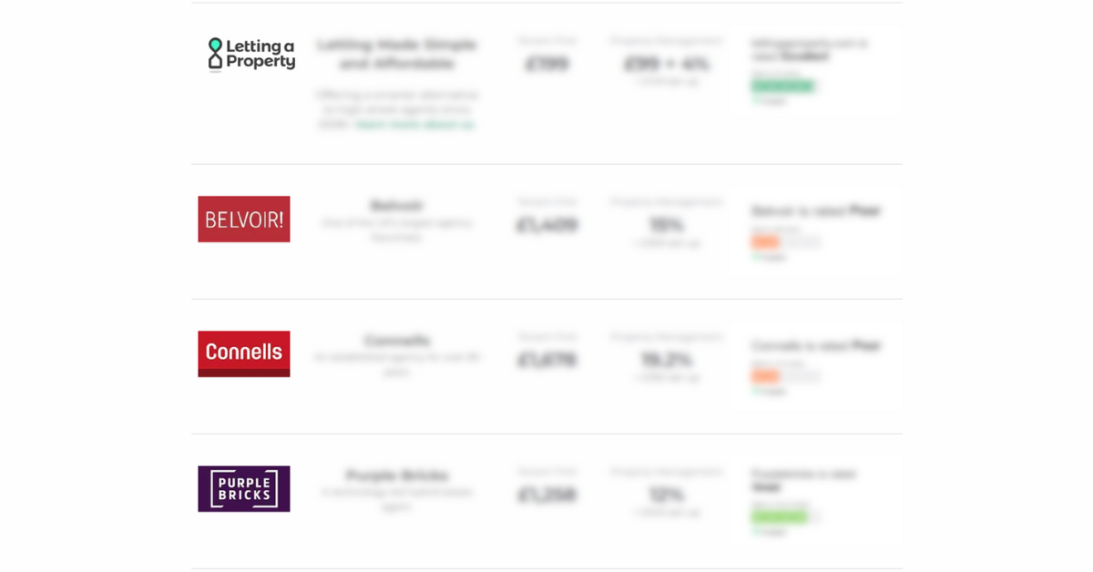Open the green learn more about us link
1093x572 pixels.
(x=415, y=125)
